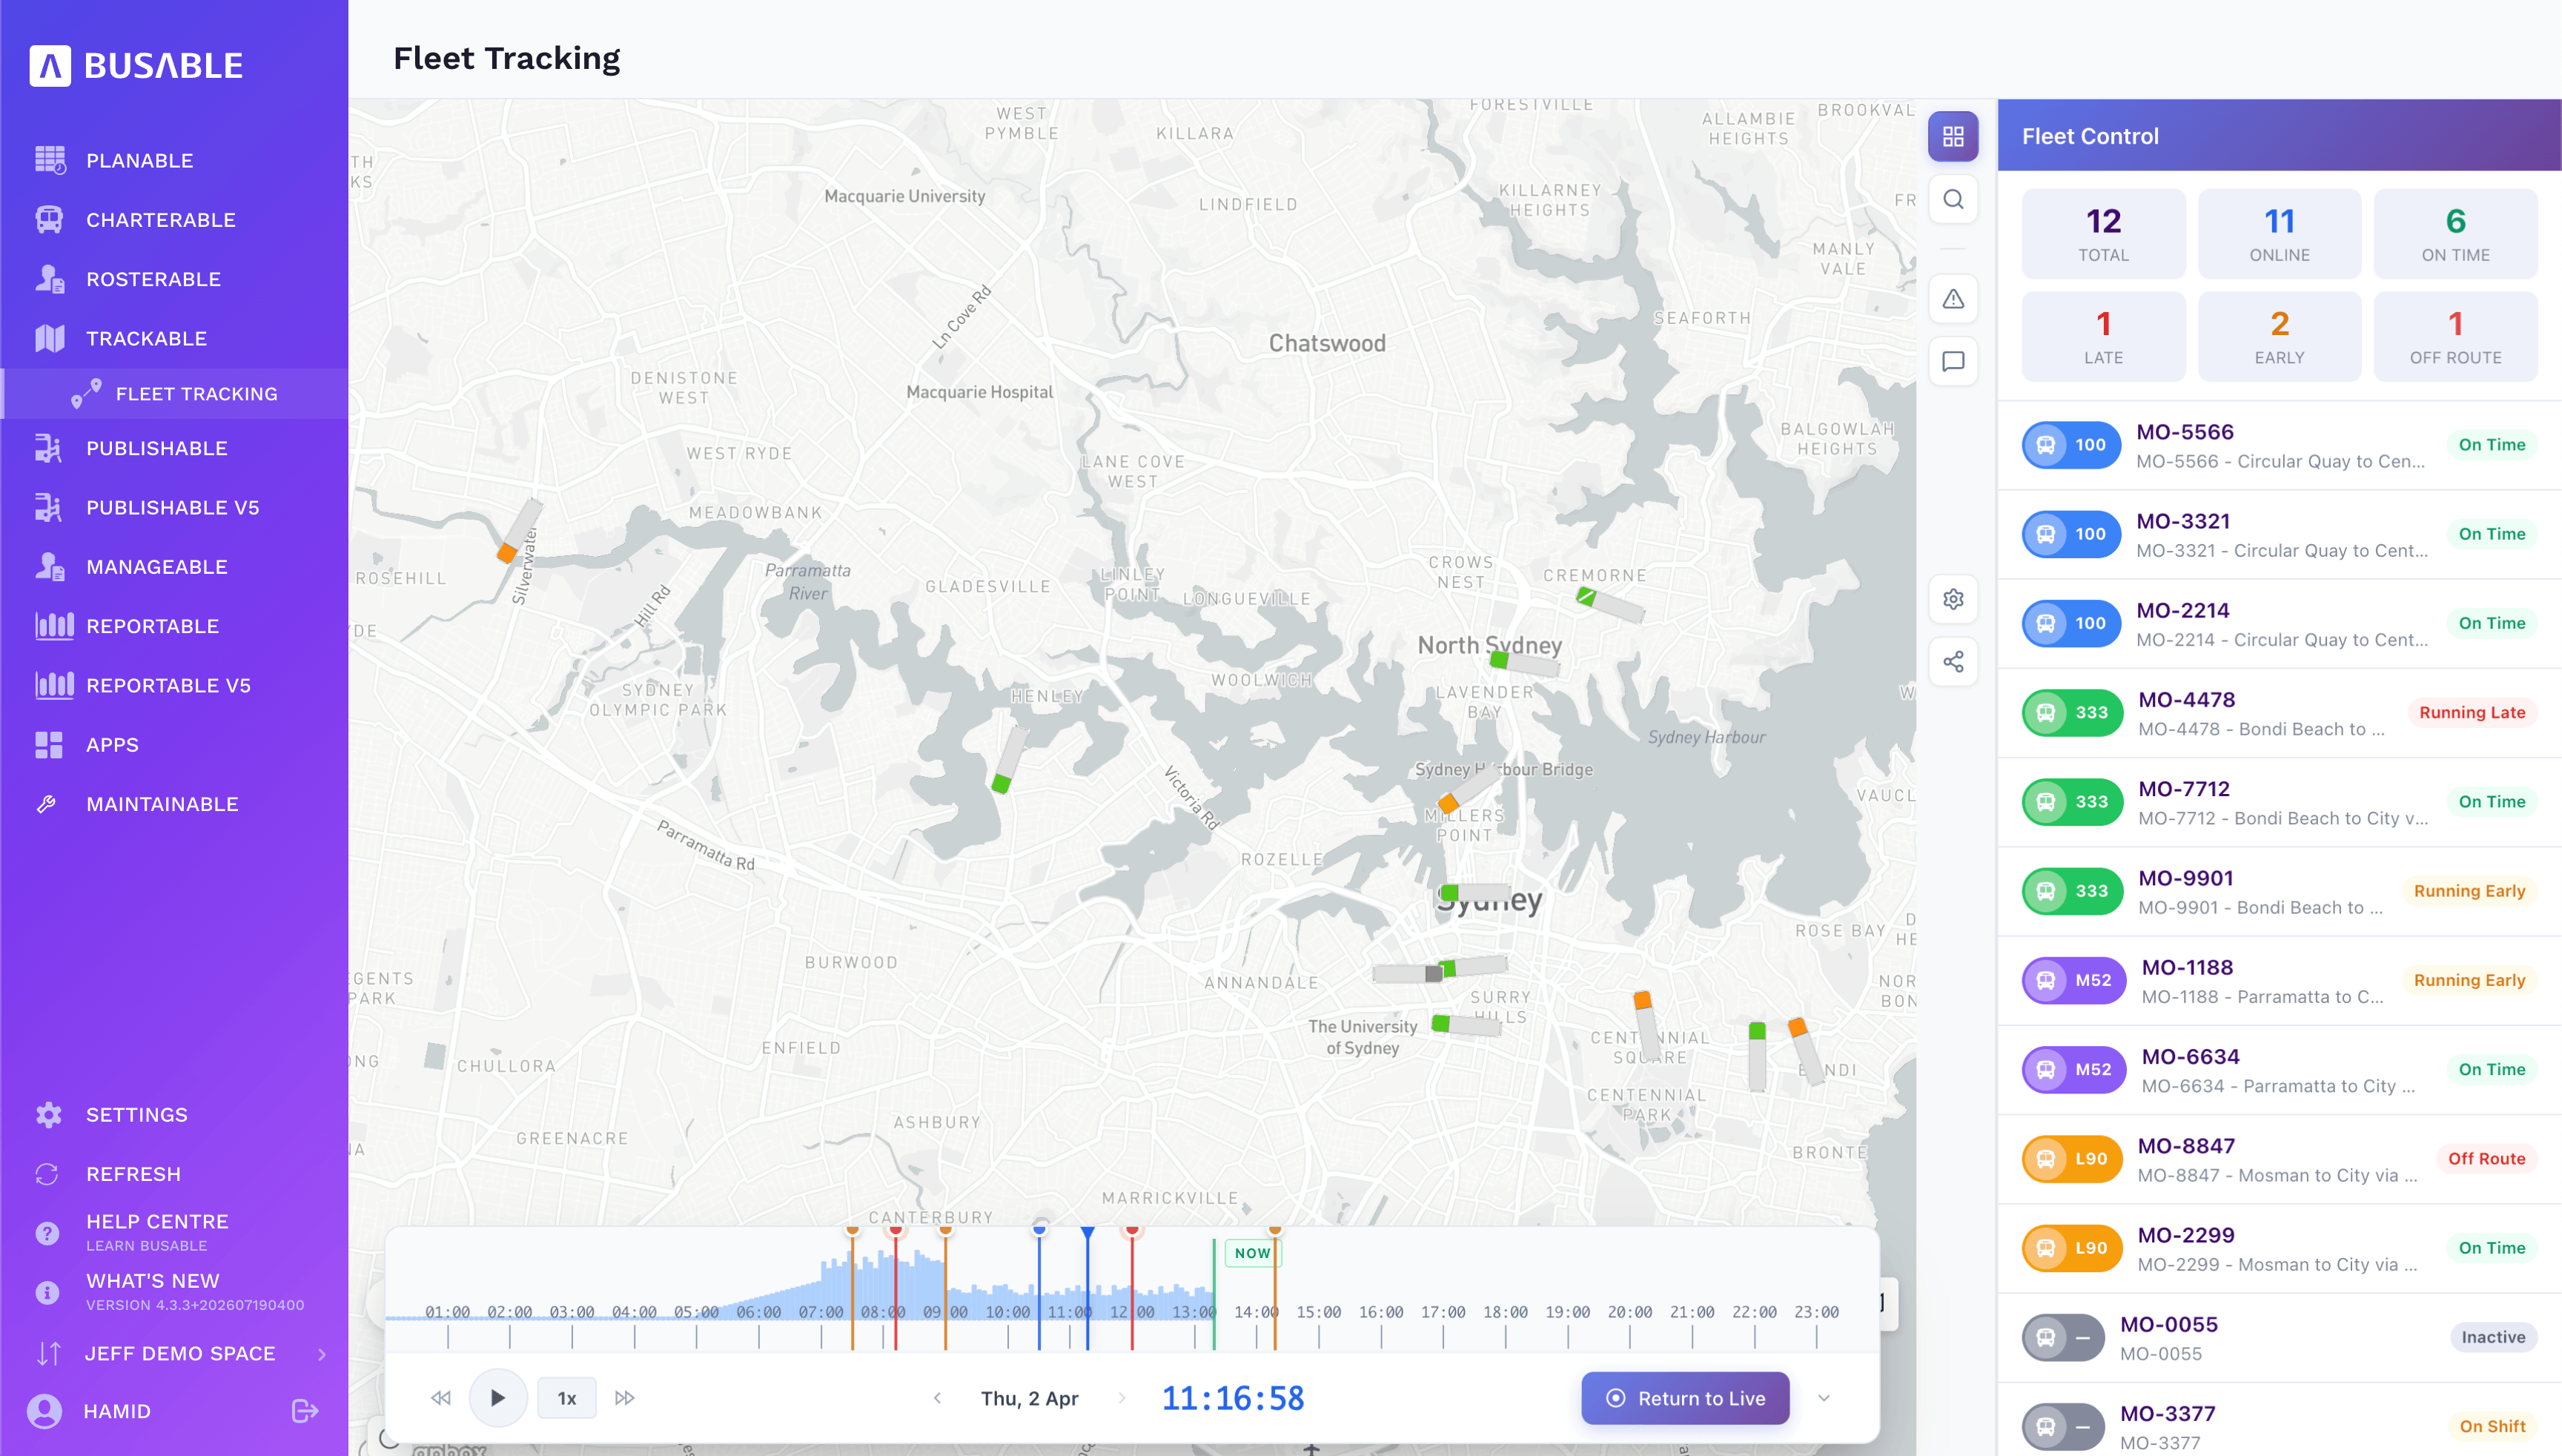Click the L90 bus badge for MO-8847
The height and width of the screenshot is (1456, 2562).
2071,1159
